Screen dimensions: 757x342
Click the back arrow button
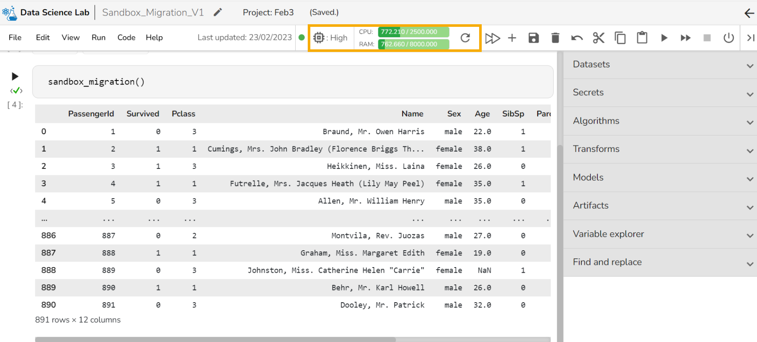(x=749, y=13)
